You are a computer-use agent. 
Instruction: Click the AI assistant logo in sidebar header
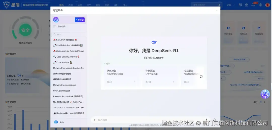pos(56,20)
